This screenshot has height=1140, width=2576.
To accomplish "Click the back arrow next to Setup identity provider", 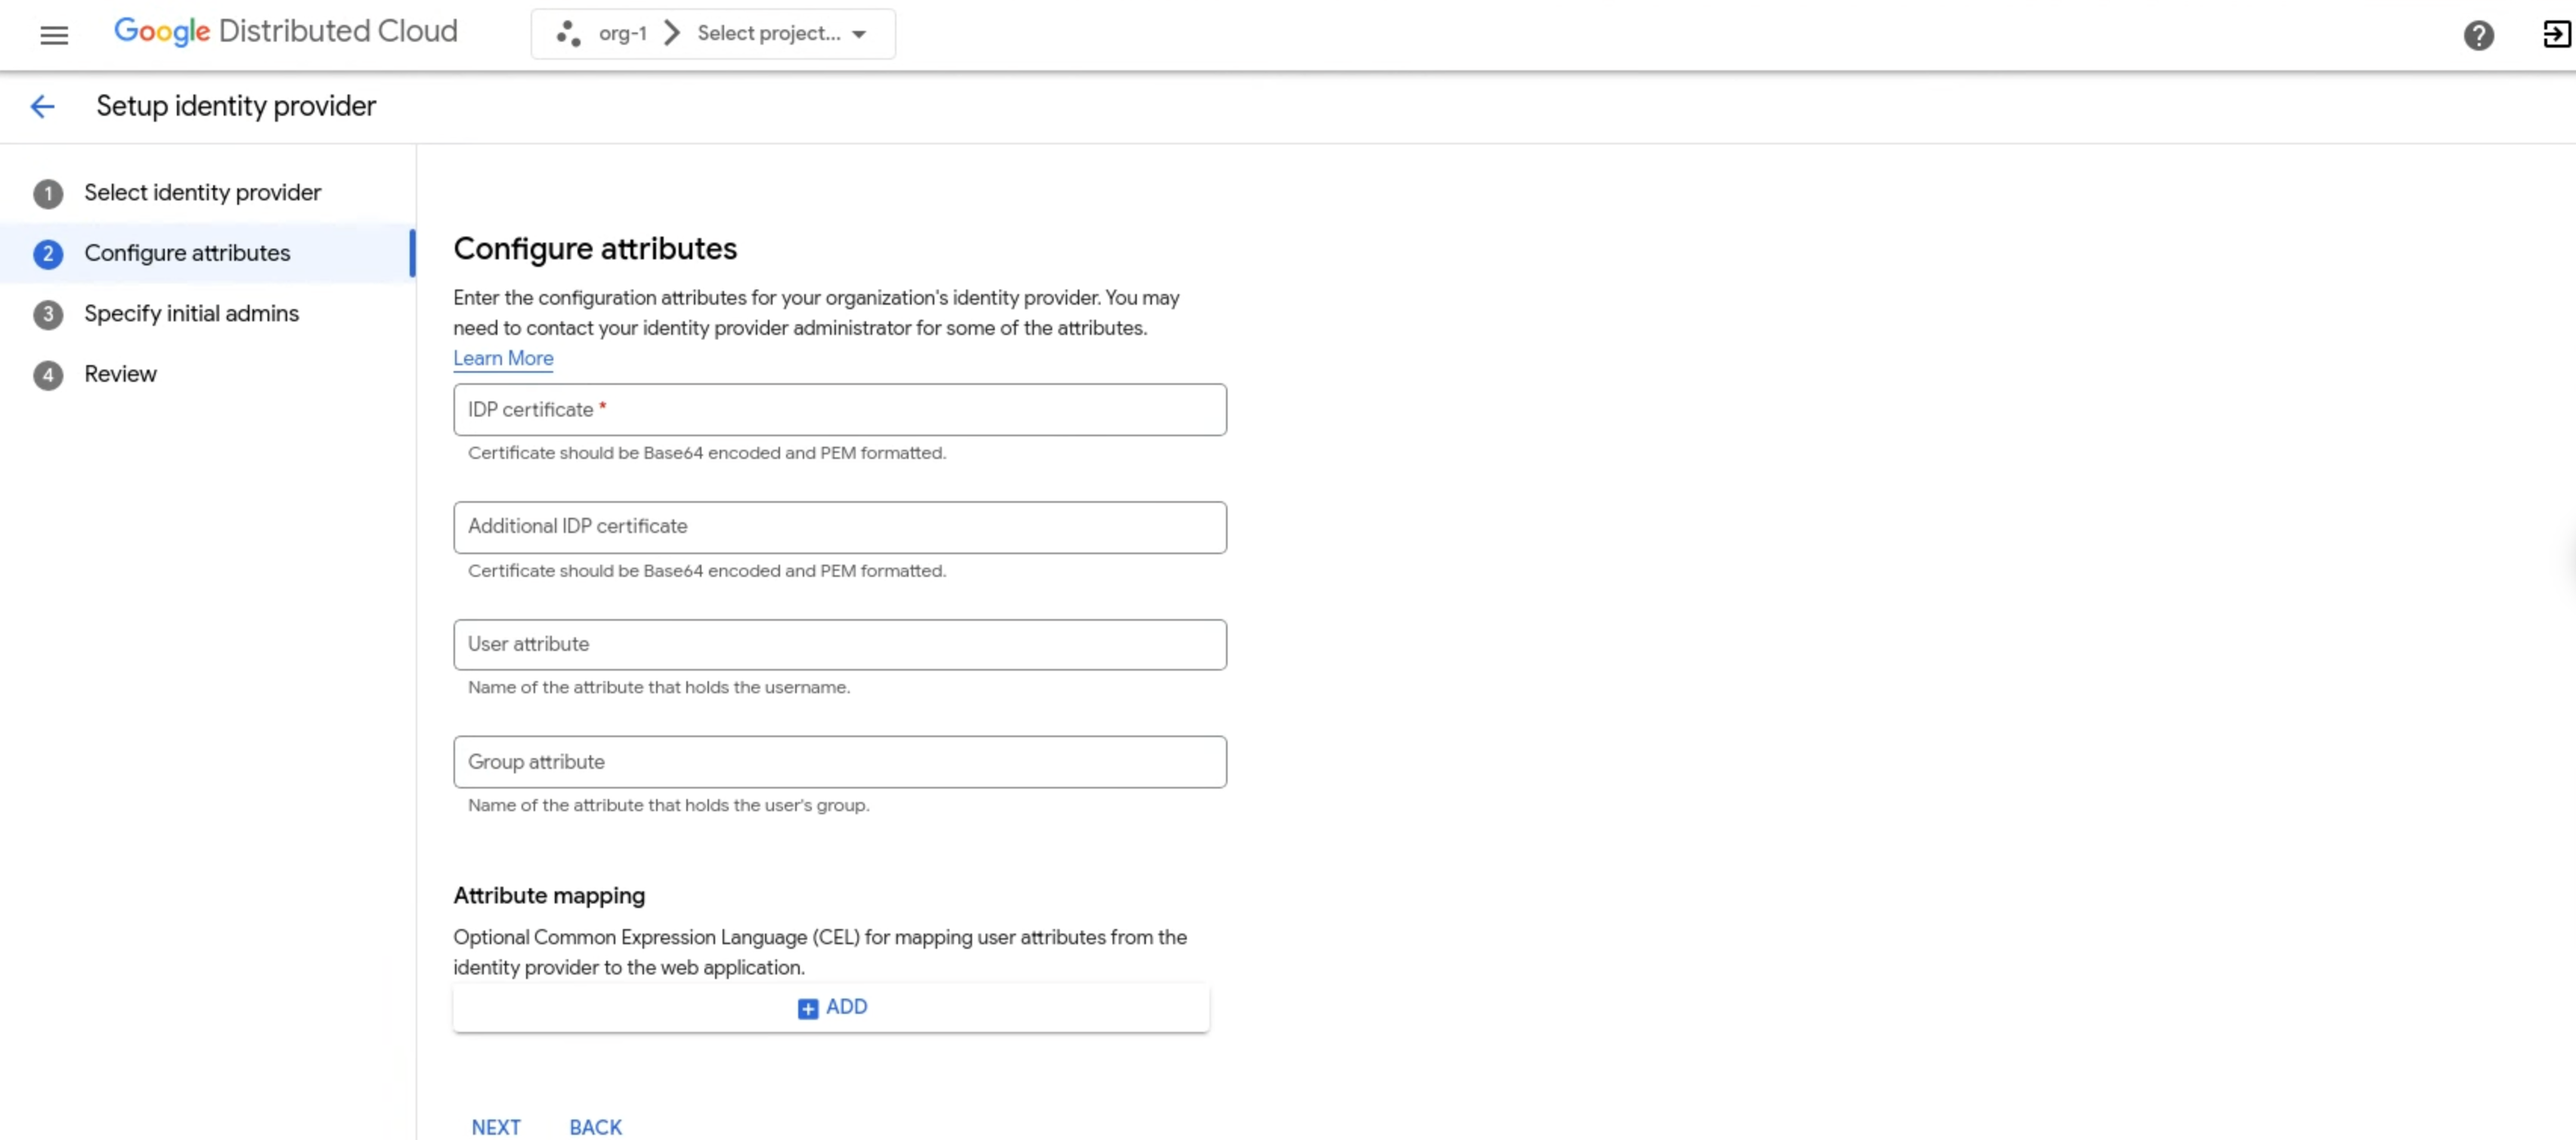I will [42, 106].
